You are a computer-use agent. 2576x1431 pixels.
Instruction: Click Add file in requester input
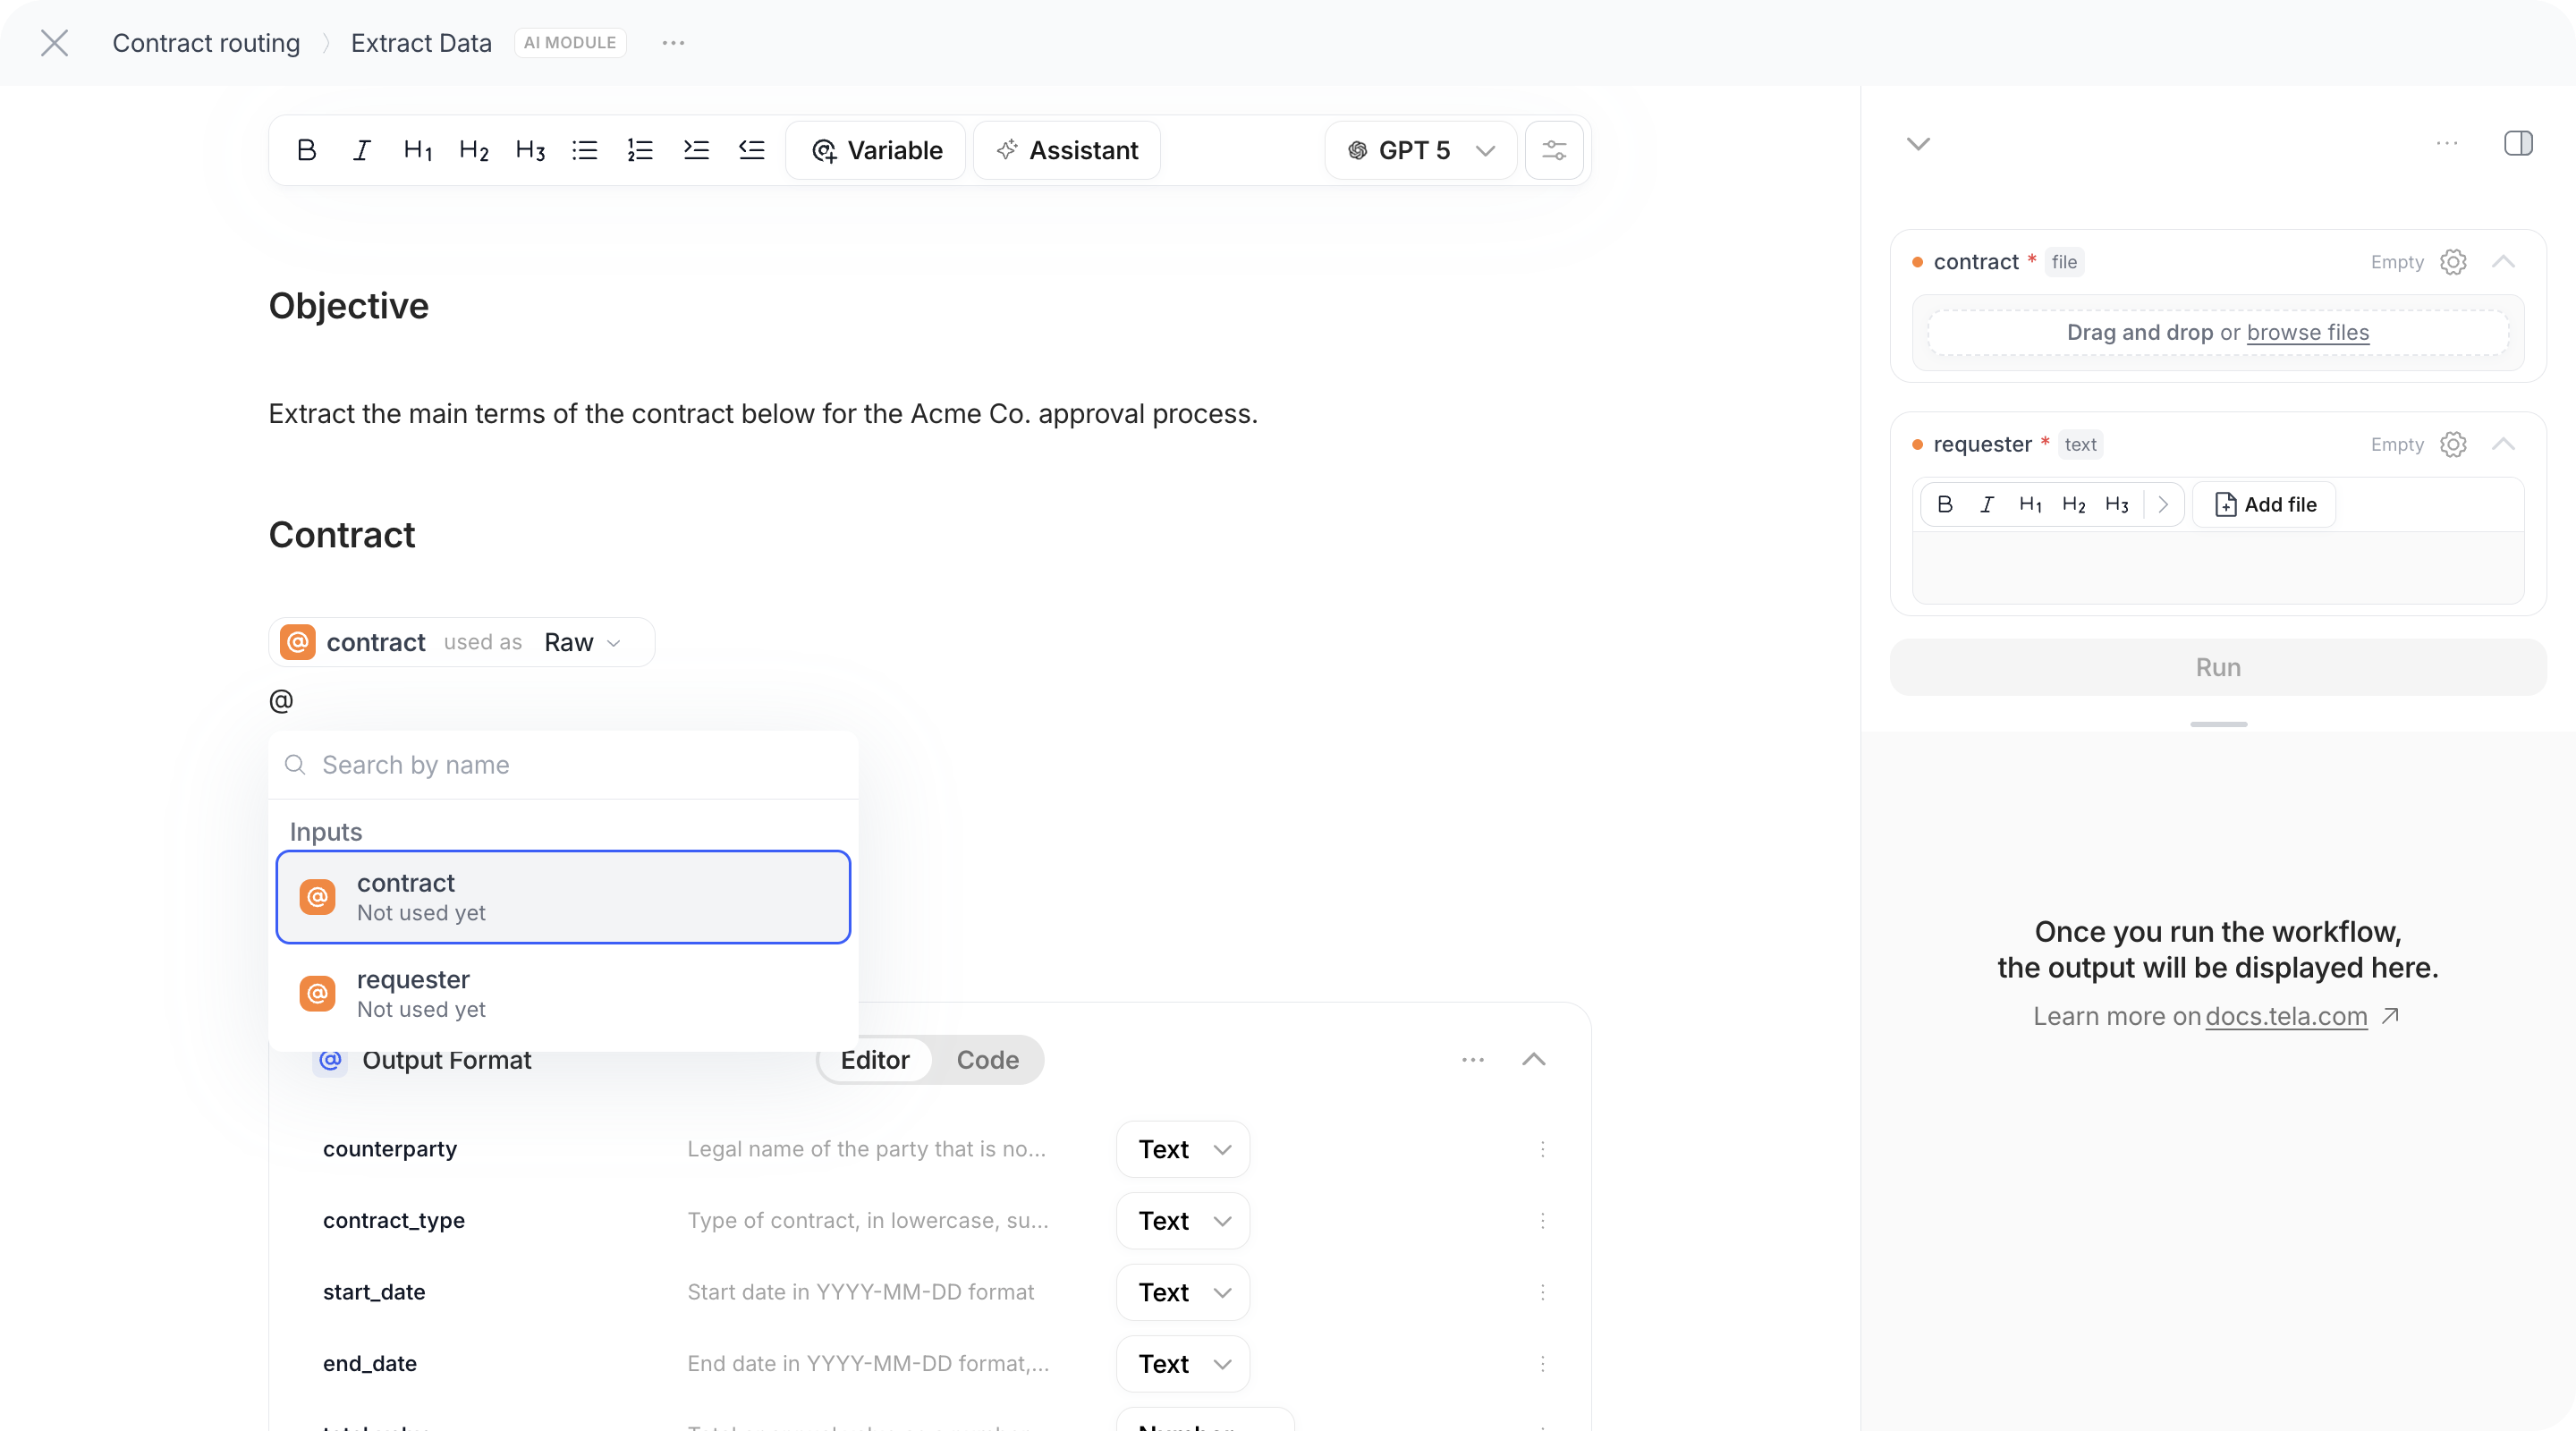[2265, 504]
